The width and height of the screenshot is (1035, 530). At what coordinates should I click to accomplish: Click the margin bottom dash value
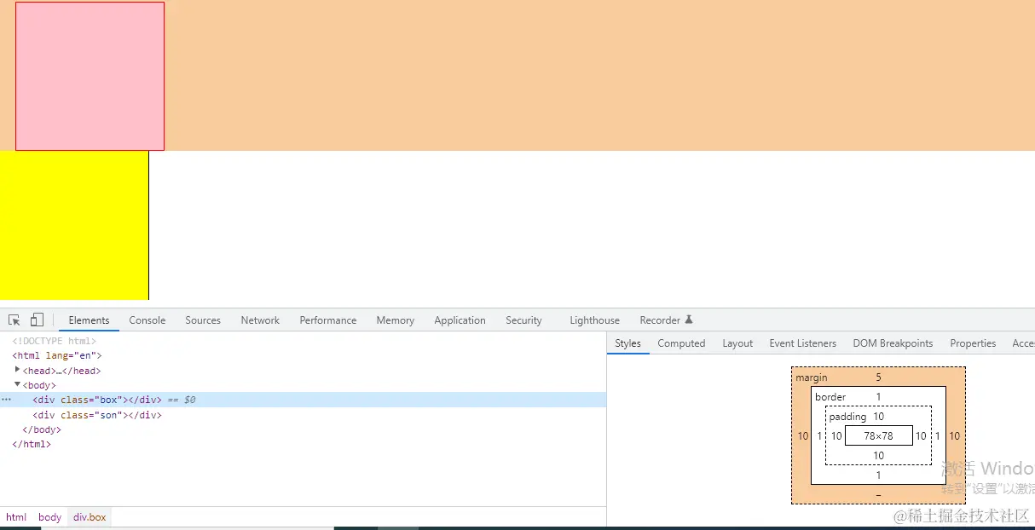878,495
